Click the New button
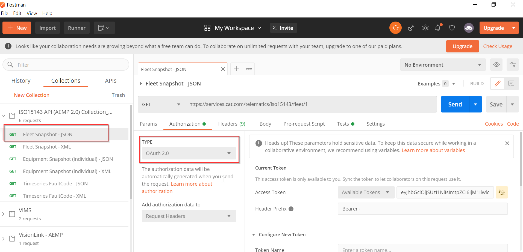 click(17, 28)
